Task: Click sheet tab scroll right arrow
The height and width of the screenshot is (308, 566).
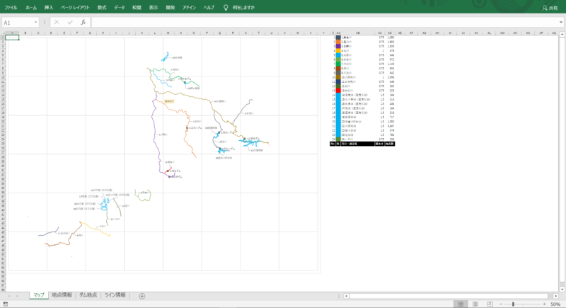Action: (x=17, y=296)
